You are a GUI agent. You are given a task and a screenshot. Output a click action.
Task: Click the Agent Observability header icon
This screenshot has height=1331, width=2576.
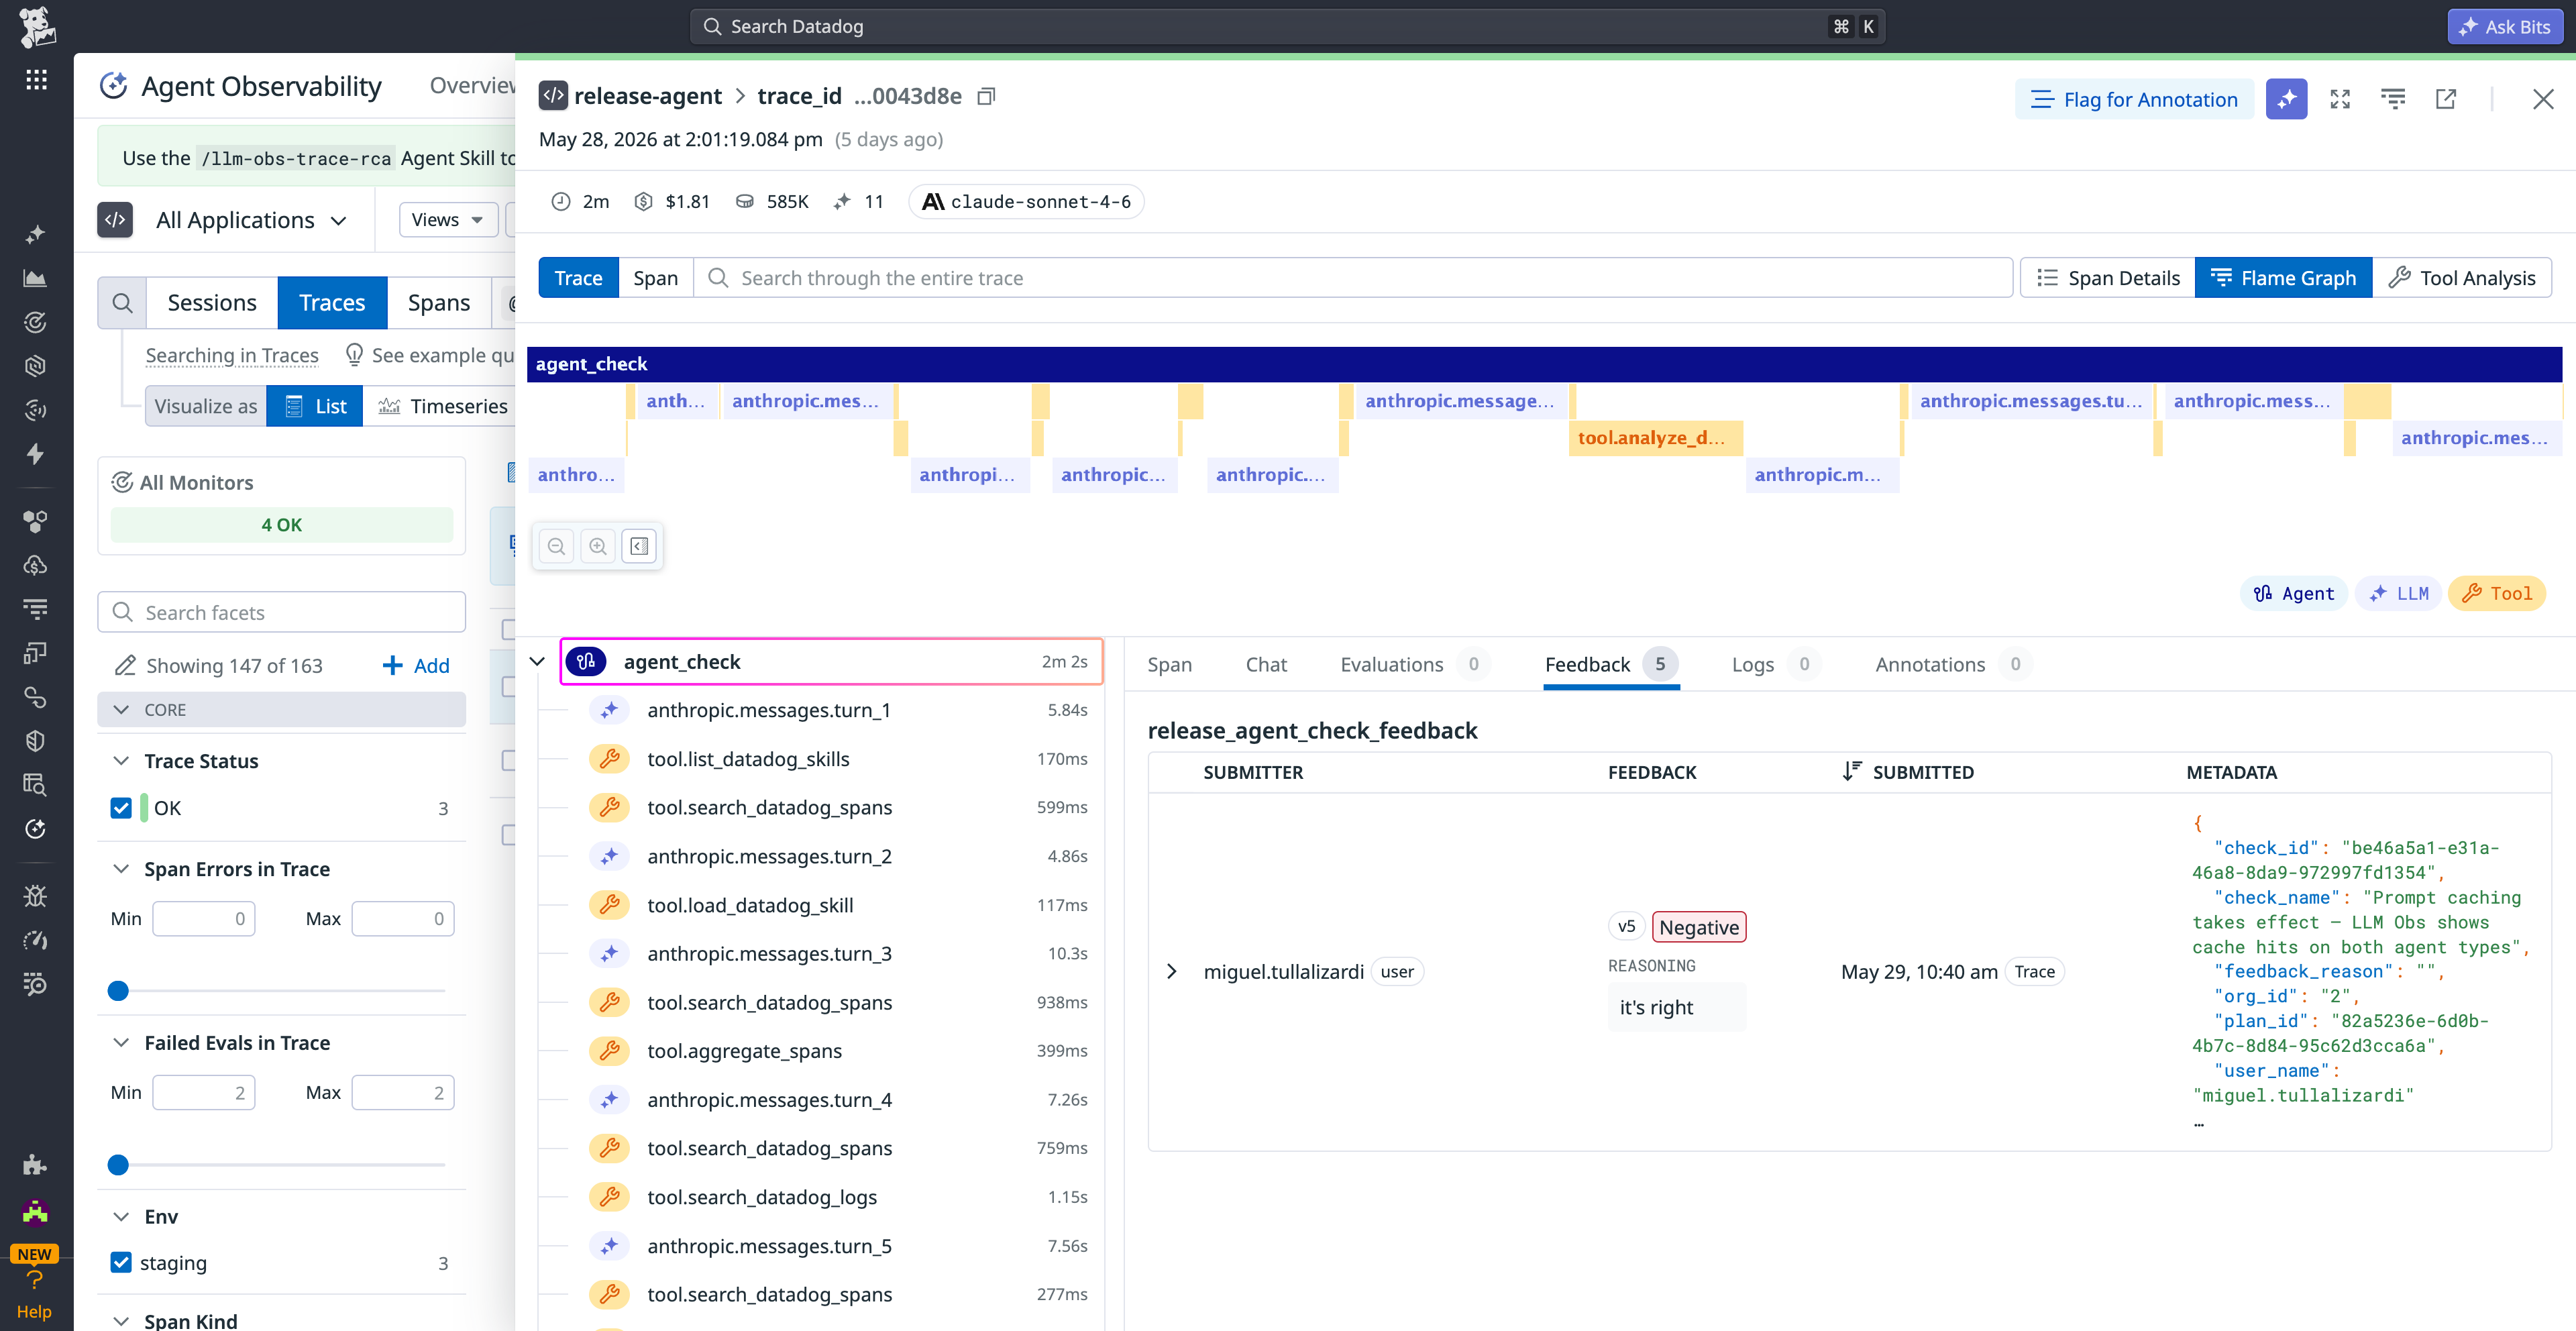(x=113, y=86)
